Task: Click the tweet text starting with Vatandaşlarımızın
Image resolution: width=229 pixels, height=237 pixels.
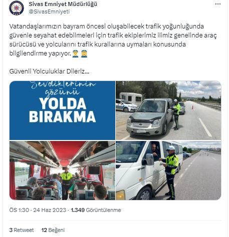Action: tap(113, 40)
